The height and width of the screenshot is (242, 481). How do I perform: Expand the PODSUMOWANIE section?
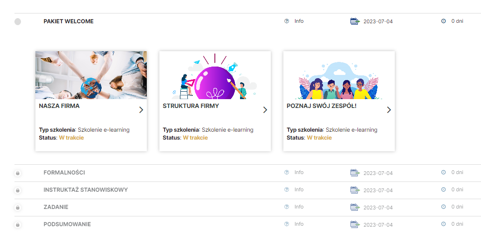tap(67, 224)
